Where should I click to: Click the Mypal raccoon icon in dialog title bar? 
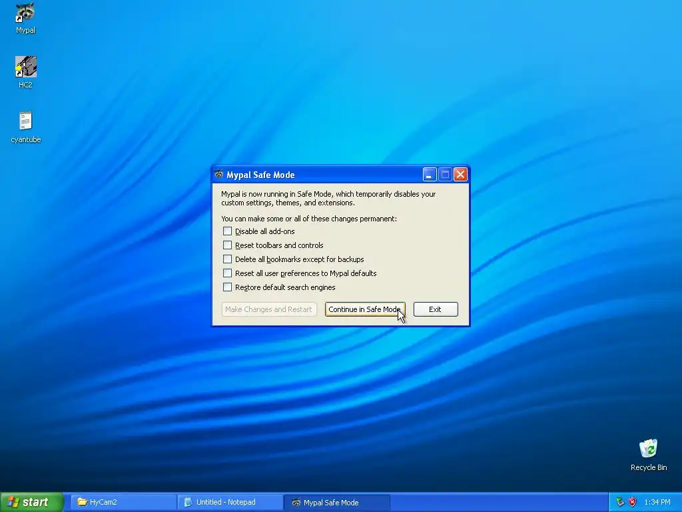tap(218, 174)
